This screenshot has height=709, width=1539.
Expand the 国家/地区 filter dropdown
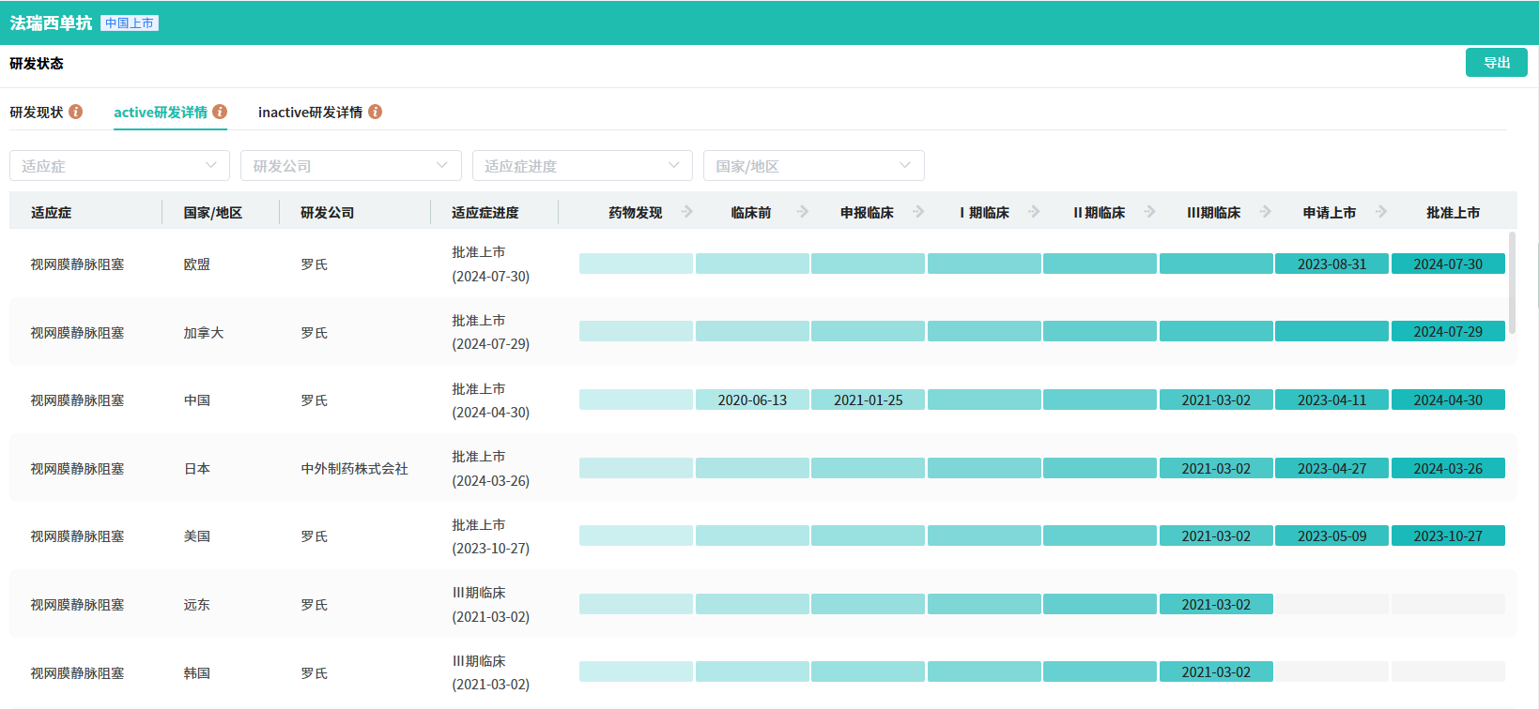pos(813,166)
